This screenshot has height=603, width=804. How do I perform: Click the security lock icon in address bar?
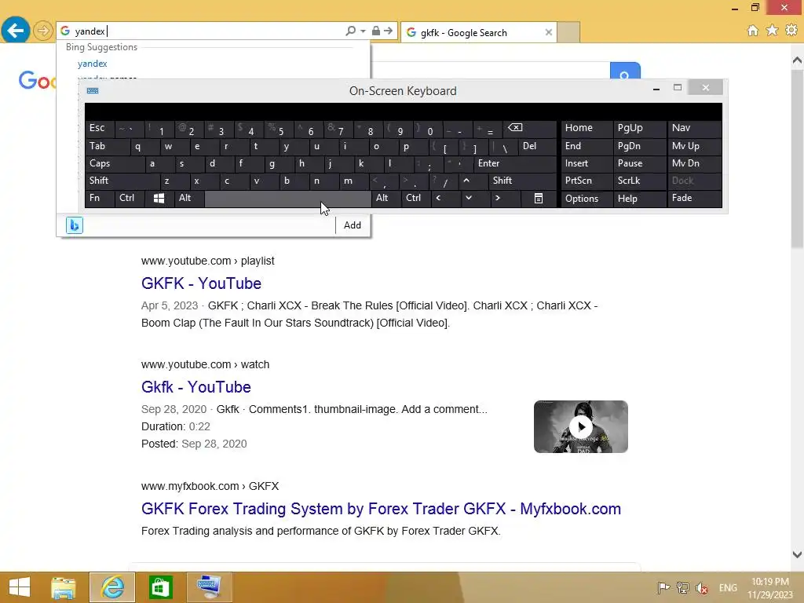pos(376,31)
